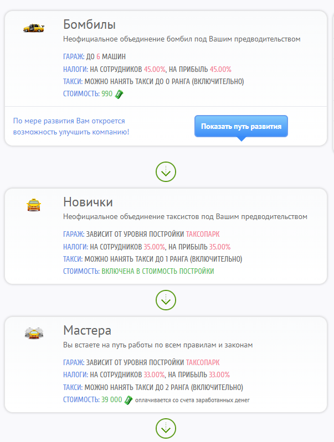Click the green money icon beside 990

pos(119,94)
